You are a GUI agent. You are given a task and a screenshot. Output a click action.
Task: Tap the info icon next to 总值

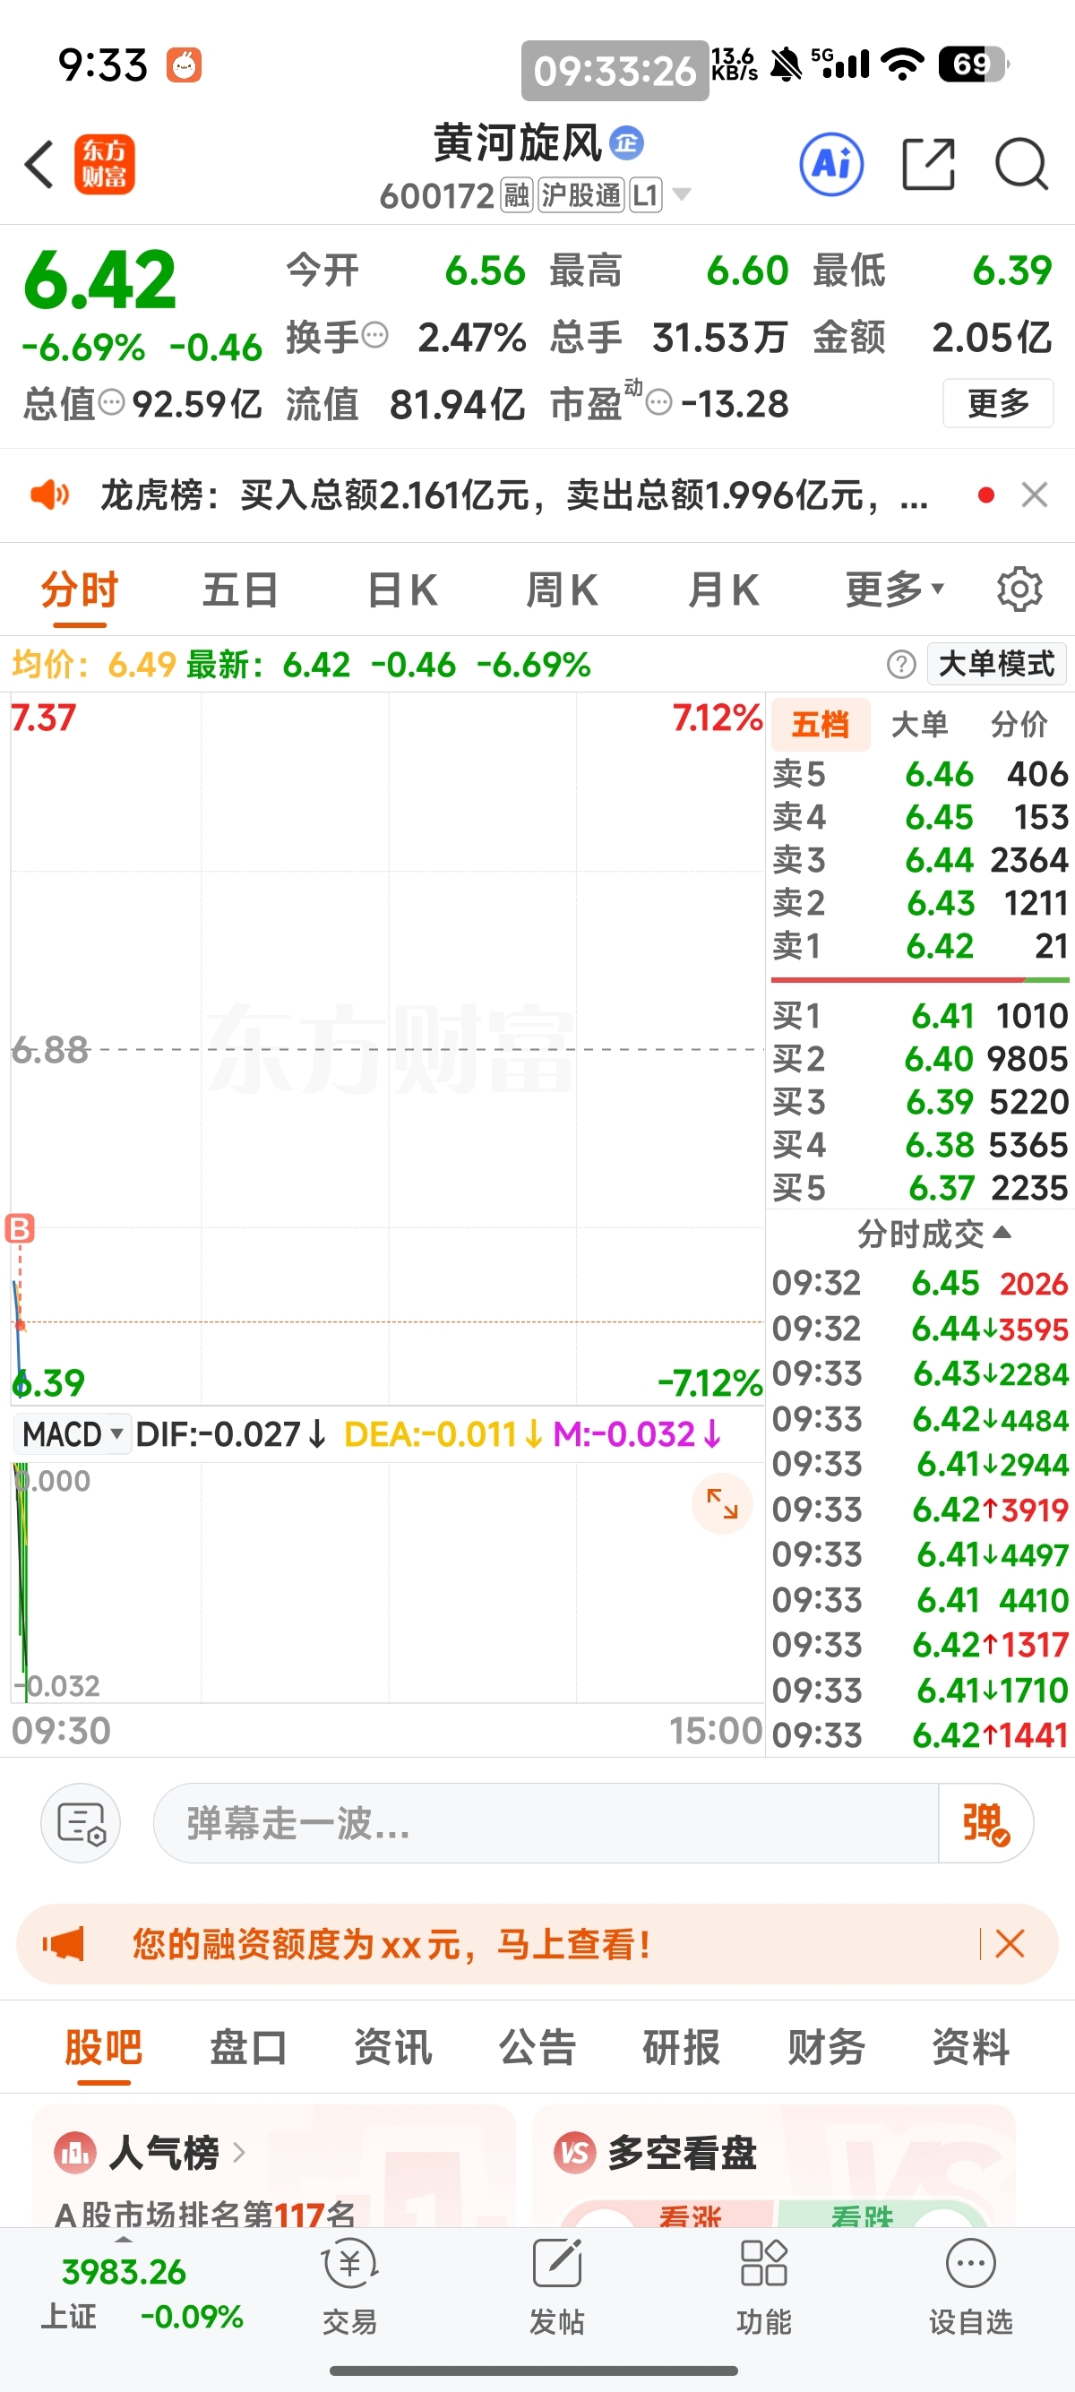pyautogui.click(x=111, y=402)
